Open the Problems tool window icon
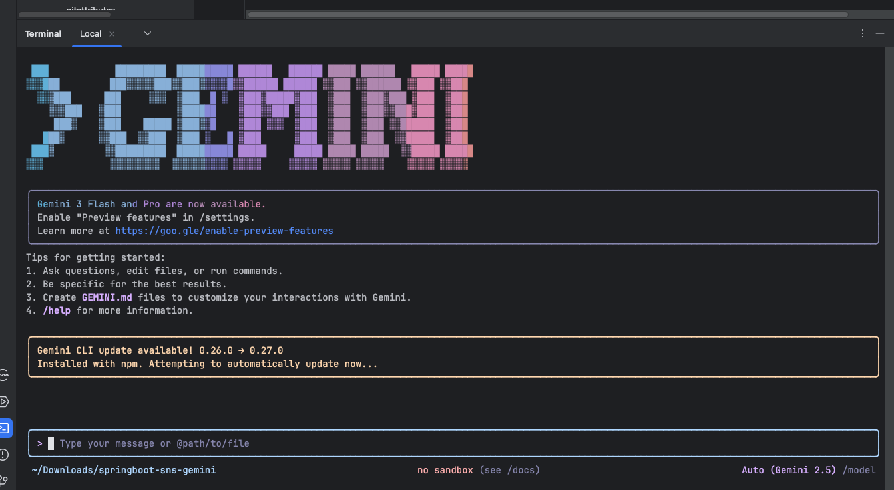894x490 pixels. pos(5,455)
